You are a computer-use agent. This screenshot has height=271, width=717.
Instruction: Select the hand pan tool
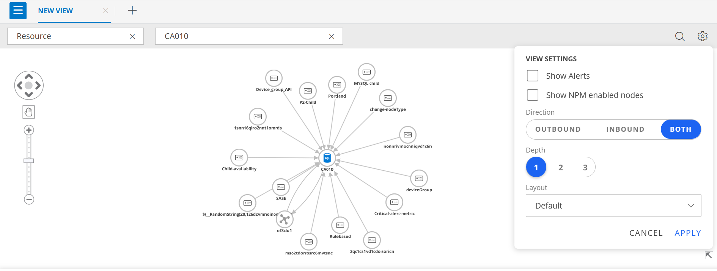coord(29,112)
